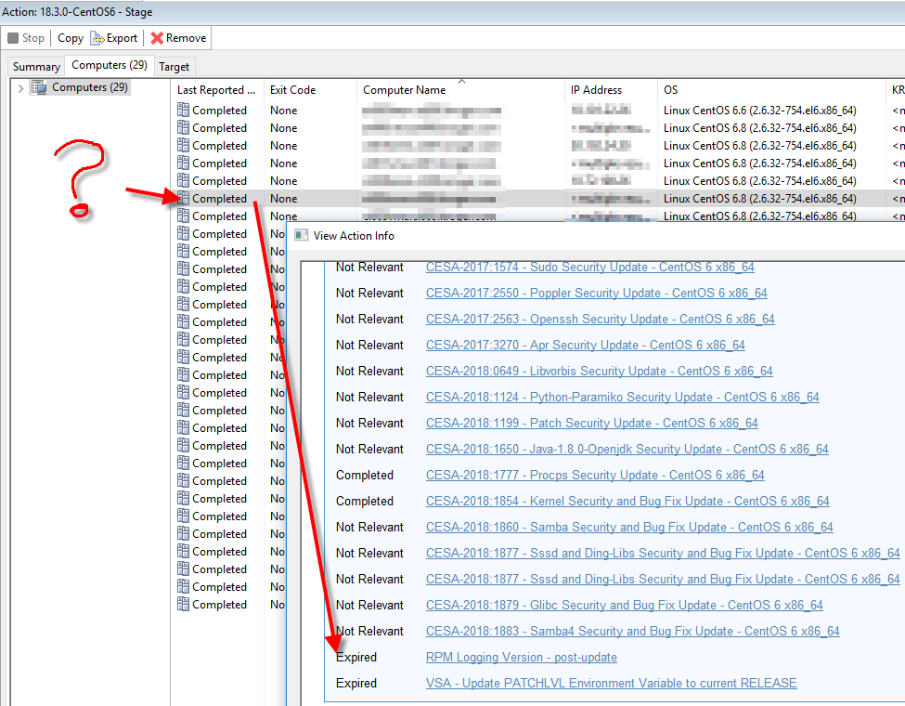The width and height of the screenshot is (905, 706).
Task: Click the red X Remove icon
Action: [157, 38]
